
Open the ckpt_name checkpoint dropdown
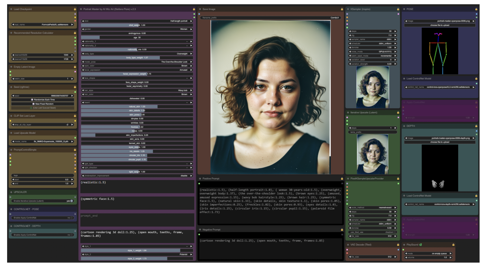[x=43, y=24]
